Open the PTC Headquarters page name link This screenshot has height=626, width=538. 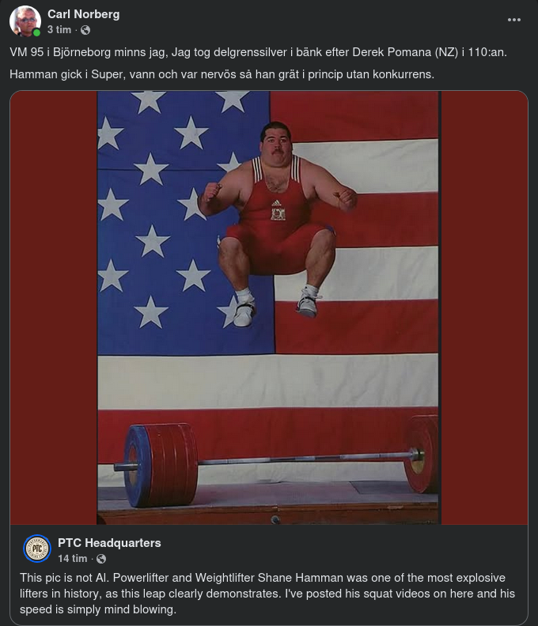109,543
